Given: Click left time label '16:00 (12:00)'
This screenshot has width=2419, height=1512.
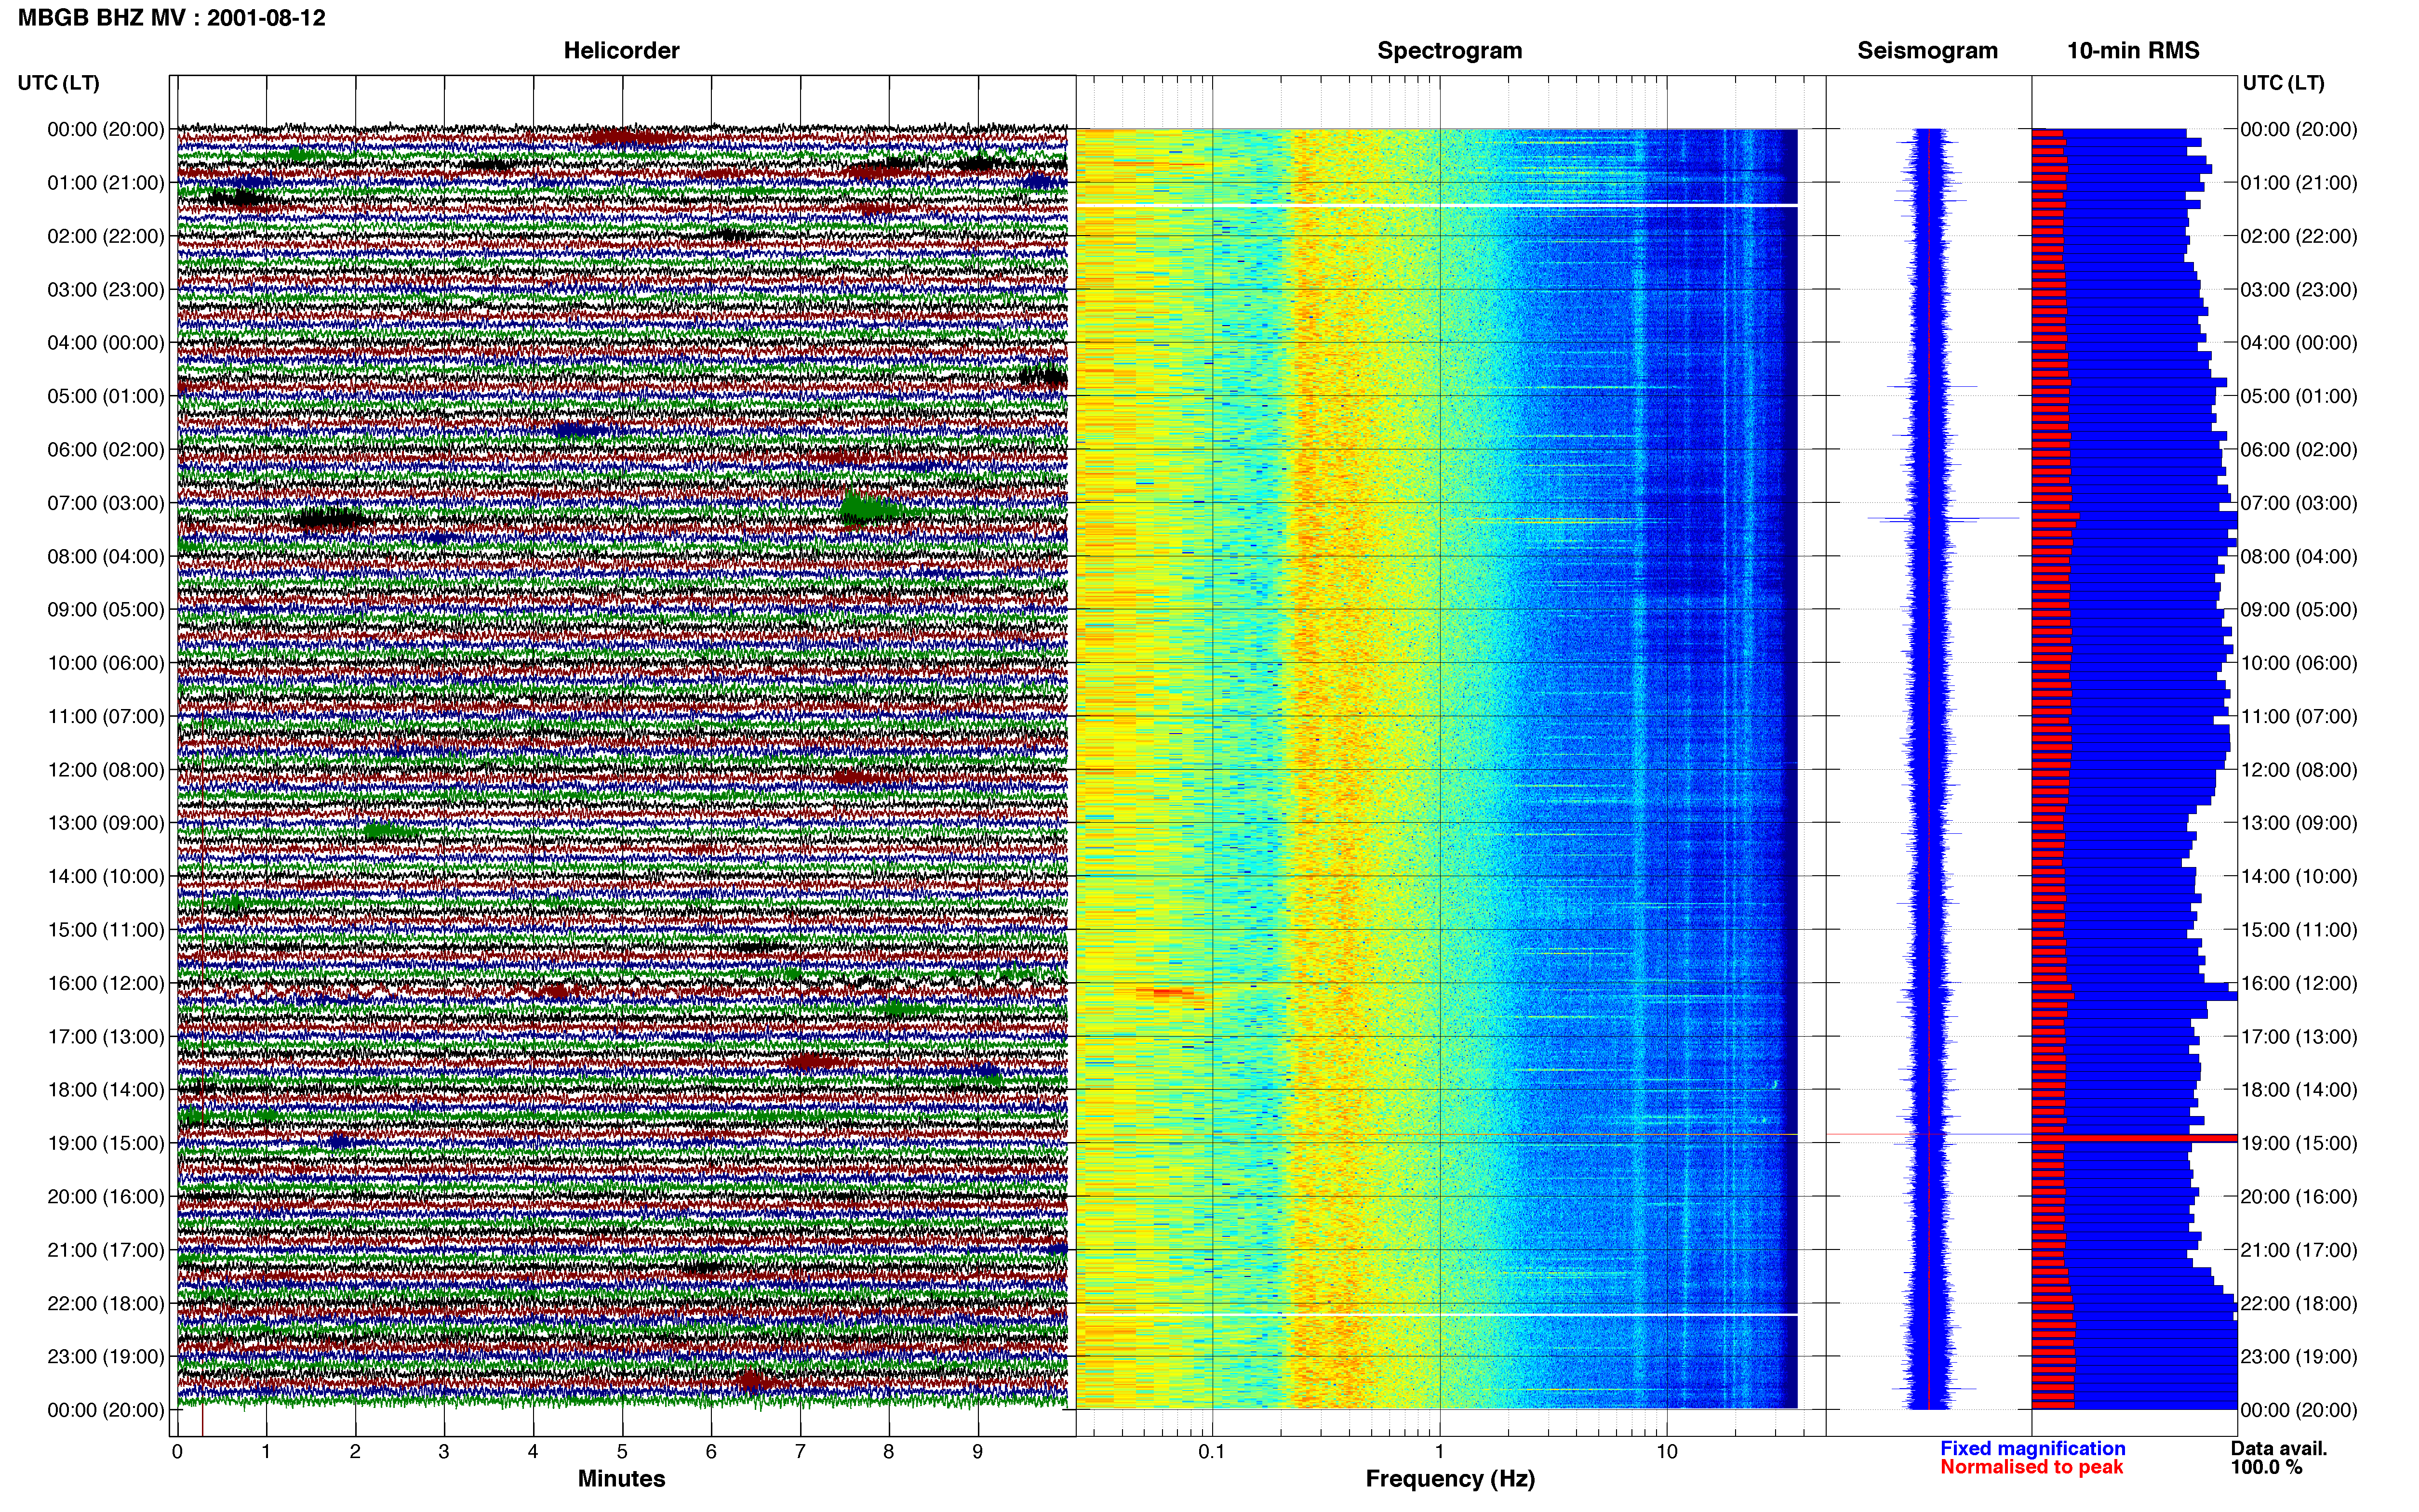Looking at the screenshot, I should pyautogui.click(x=106, y=983).
